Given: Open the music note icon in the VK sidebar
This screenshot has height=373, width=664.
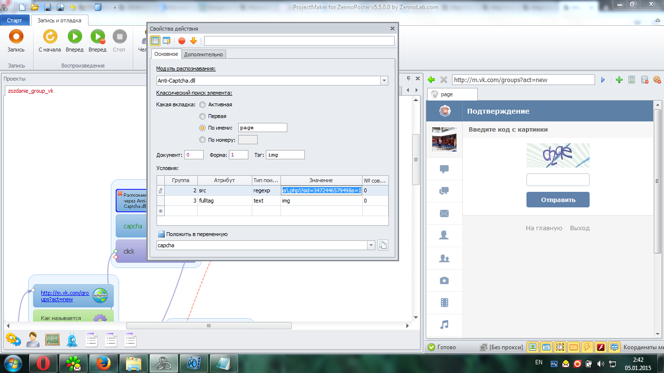Looking at the screenshot, I should pos(444,324).
